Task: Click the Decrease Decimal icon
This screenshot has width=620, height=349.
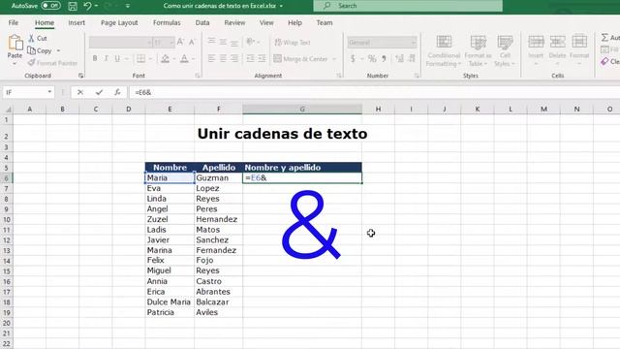Action: pos(412,58)
